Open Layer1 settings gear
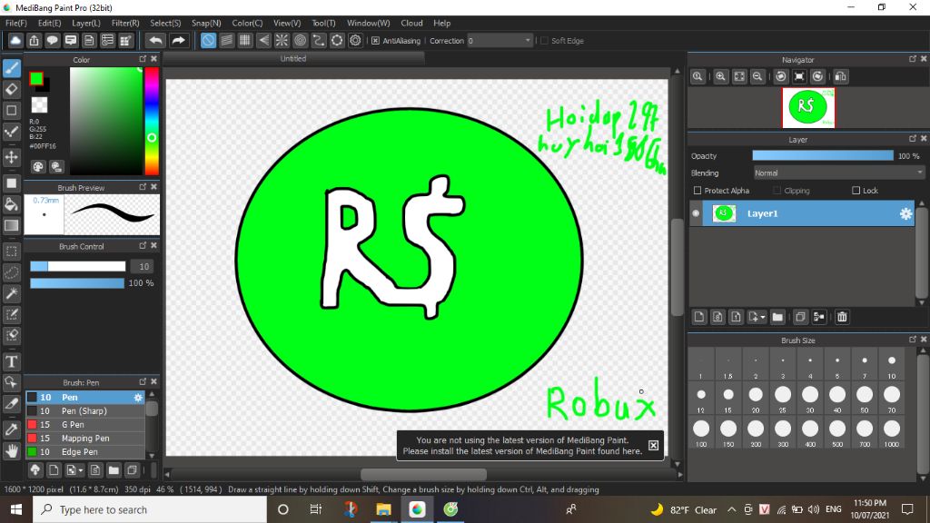 tap(905, 214)
